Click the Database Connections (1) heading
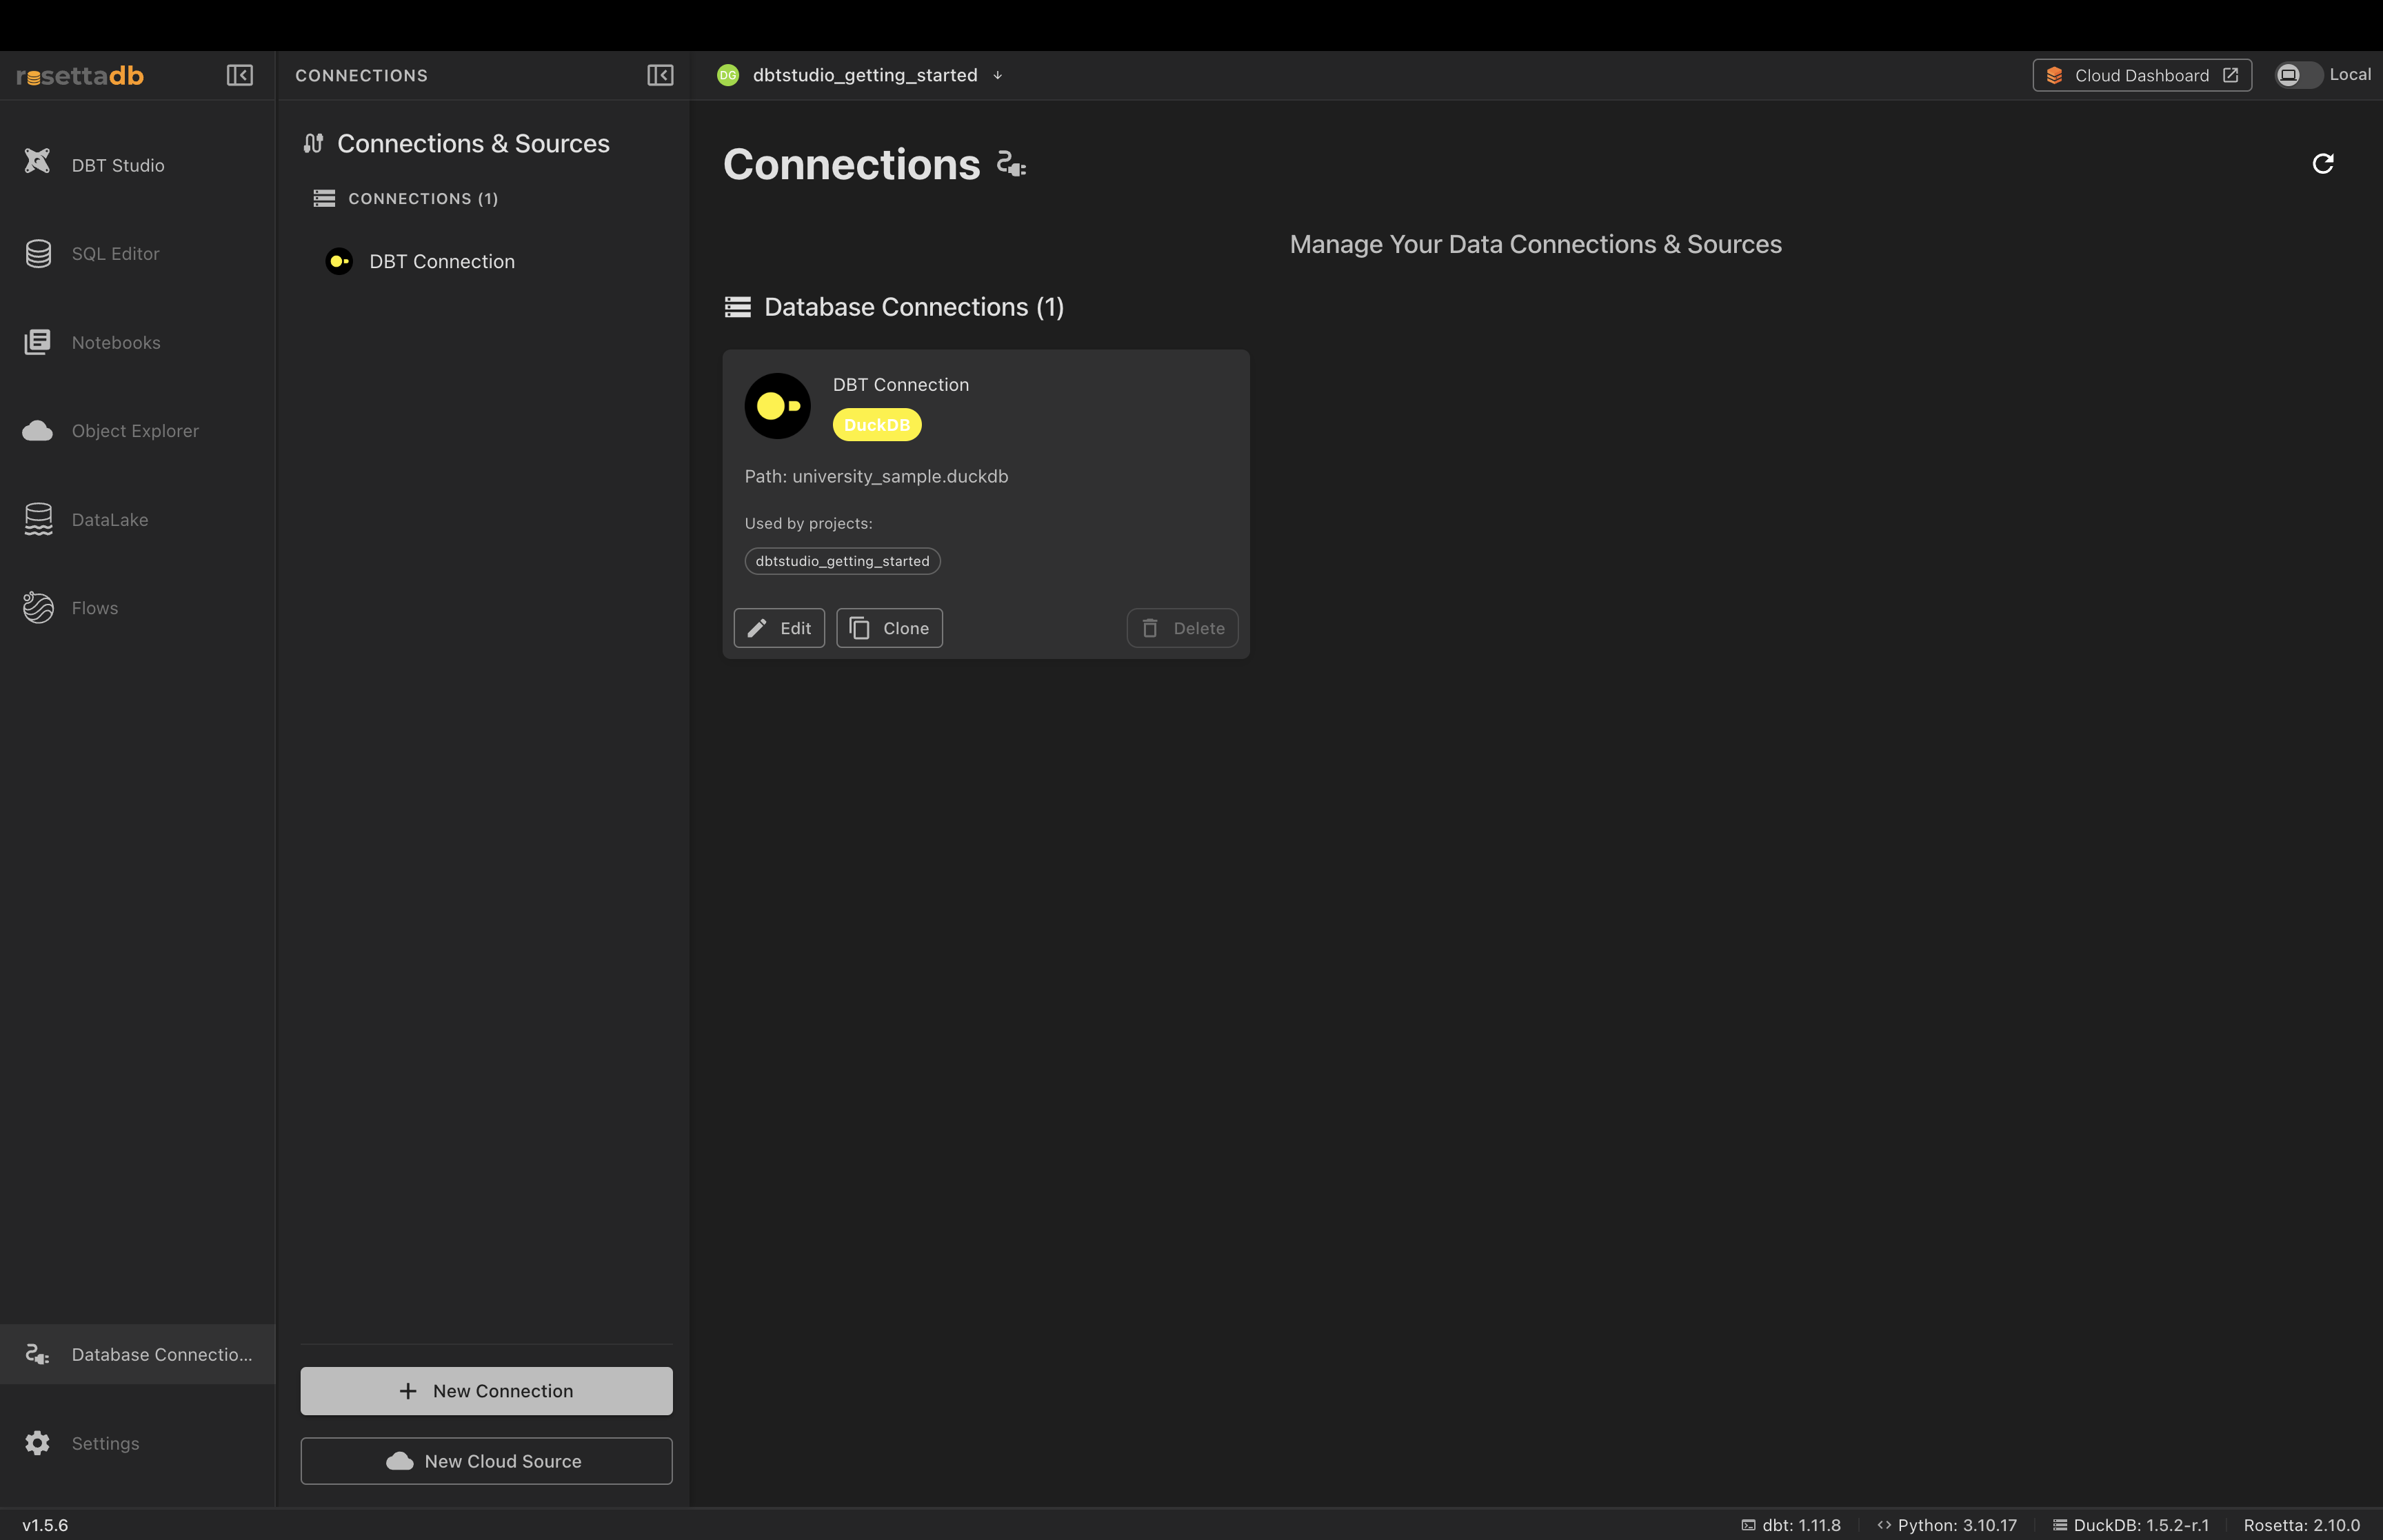The height and width of the screenshot is (1540, 2383). pyautogui.click(x=914, y=307)
